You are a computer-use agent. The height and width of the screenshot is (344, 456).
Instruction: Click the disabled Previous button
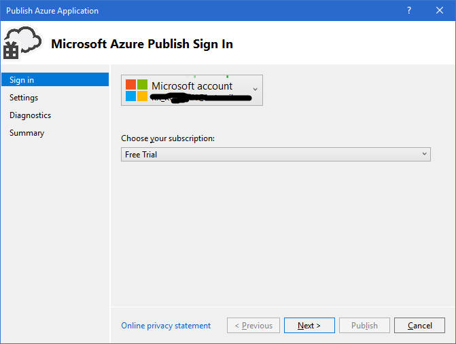[253, 326]
